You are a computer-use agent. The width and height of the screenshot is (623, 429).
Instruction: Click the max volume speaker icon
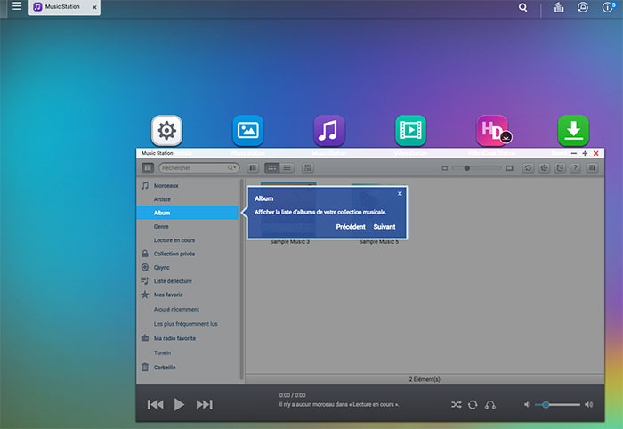coord(589,404)
